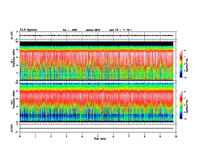The width and height of the screenshot is (198, 153).
Task: Click the "-6" tick on ch.1 colorbar
Action: [x=184, y=50]
